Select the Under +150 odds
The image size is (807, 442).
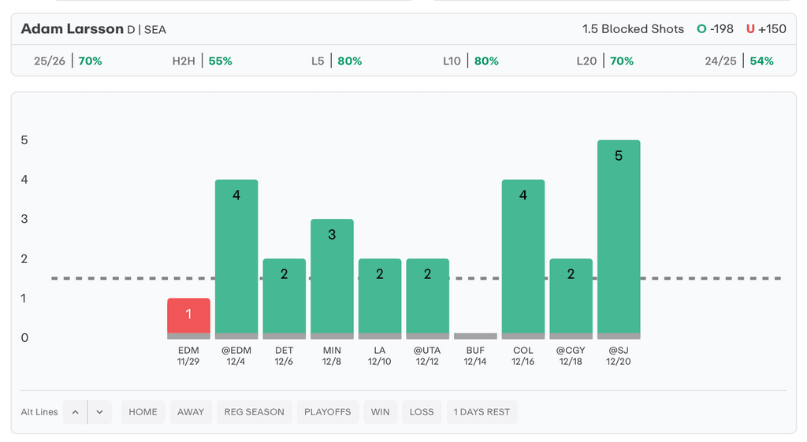point(766,29)
